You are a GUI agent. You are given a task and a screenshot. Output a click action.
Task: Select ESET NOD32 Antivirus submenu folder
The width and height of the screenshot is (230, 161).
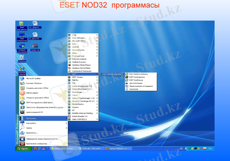coord(112,74)
